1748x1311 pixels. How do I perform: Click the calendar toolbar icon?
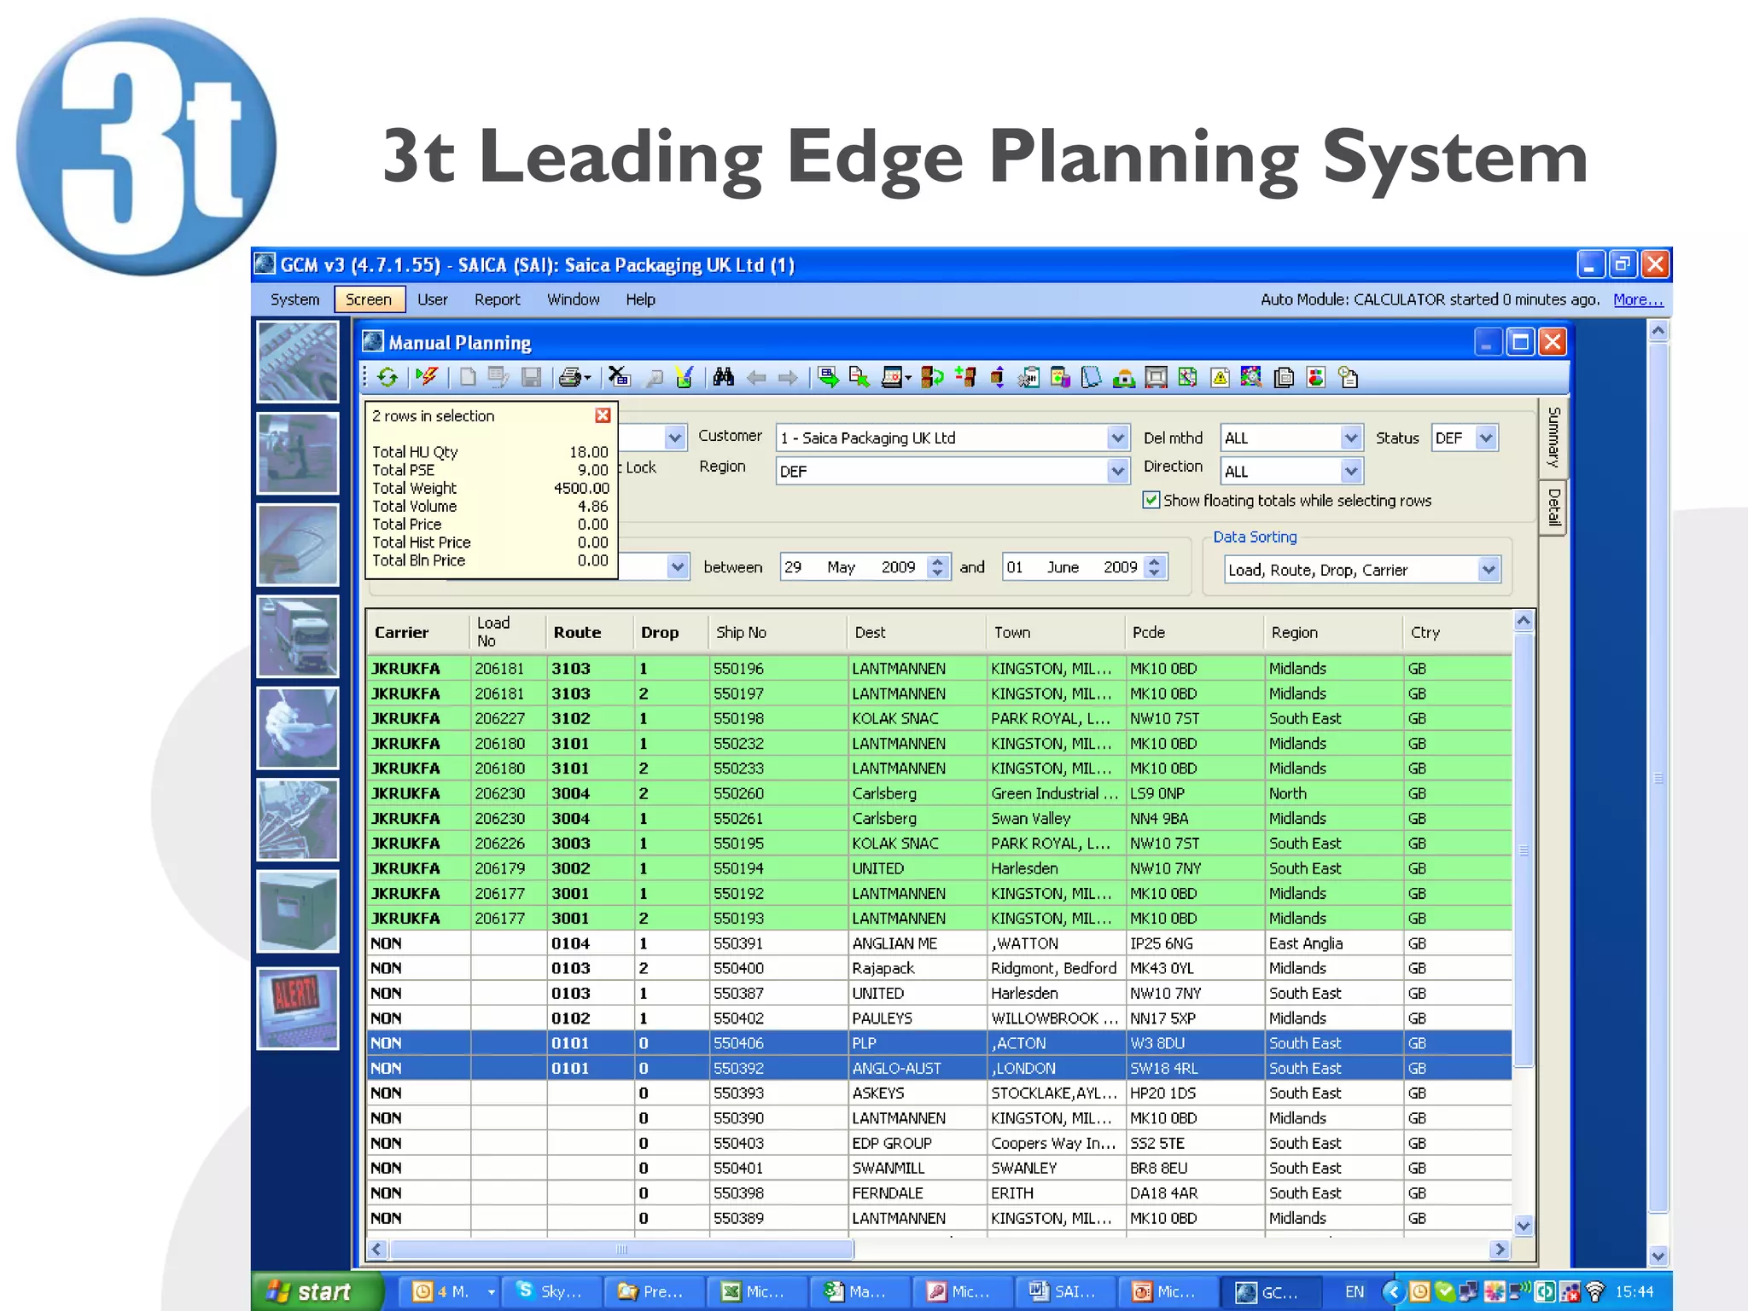click(893, 377)
